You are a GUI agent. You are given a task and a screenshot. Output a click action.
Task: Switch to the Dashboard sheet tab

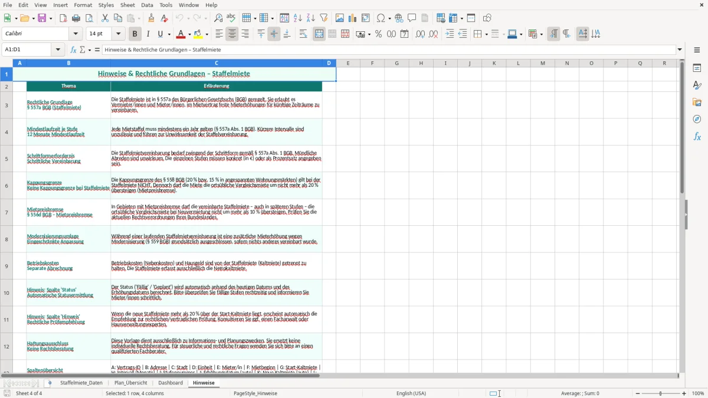pyautogui.click(x=171, y=383)
